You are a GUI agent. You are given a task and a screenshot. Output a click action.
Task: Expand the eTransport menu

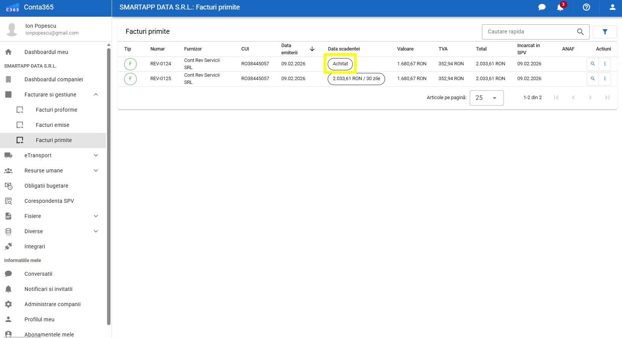(96, 155)
